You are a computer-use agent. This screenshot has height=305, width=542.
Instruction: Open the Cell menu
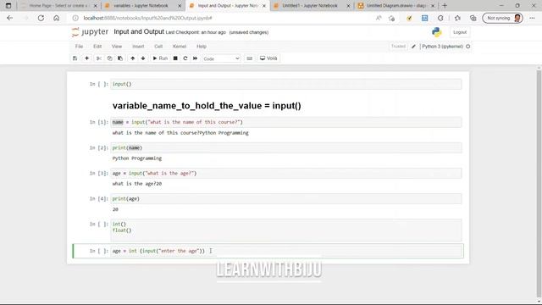tap(158, 47)
